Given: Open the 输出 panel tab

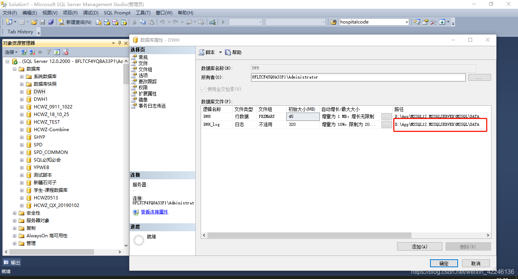Looking at the screenshot, I should pos(12,263).
